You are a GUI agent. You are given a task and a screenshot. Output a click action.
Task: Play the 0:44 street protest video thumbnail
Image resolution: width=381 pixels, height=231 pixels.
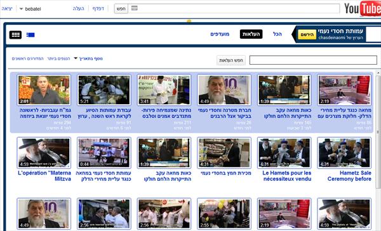tap(104, 152)
